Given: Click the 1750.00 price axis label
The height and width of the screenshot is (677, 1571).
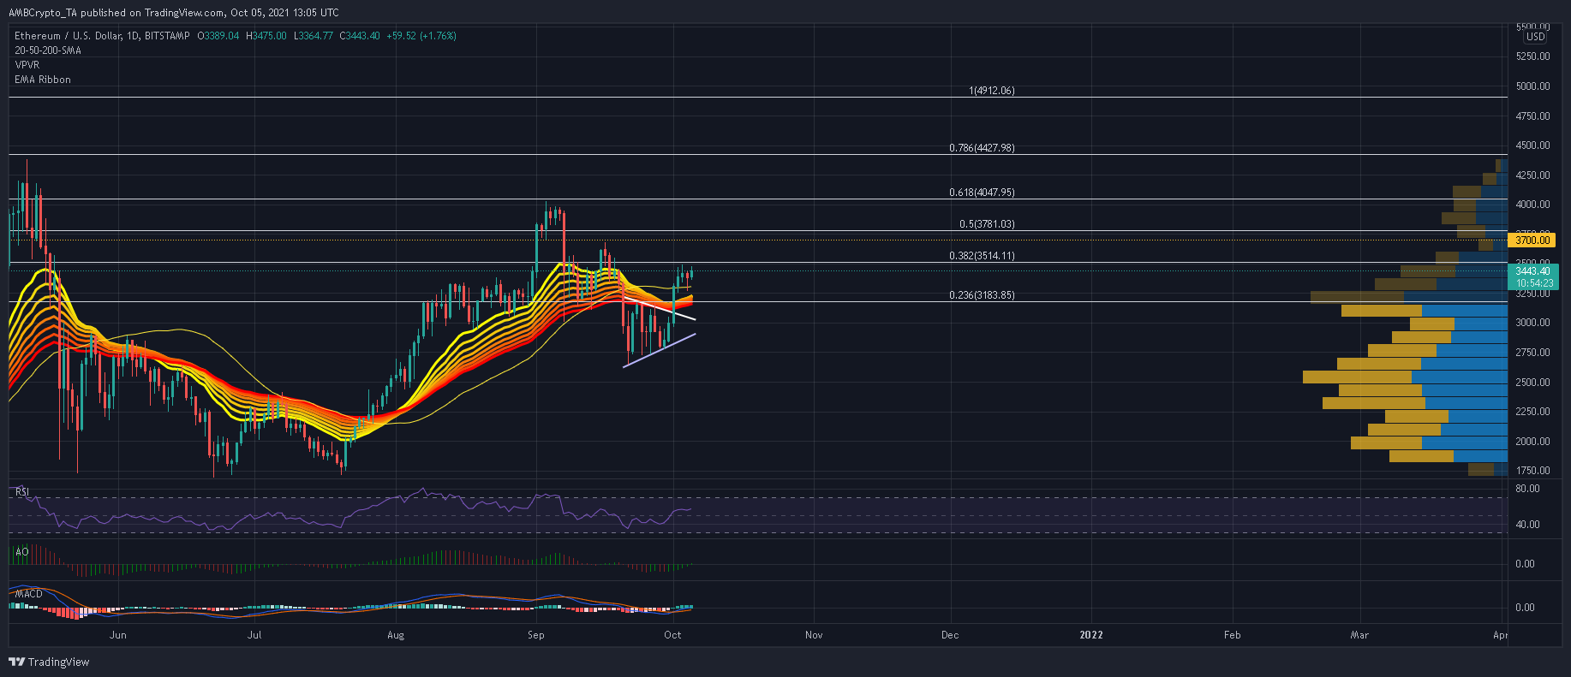Looking at the screenshot, I should click(1533, 471).
